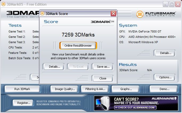
Task: Click the Game Test 3 label
Action: coord(17,42)
